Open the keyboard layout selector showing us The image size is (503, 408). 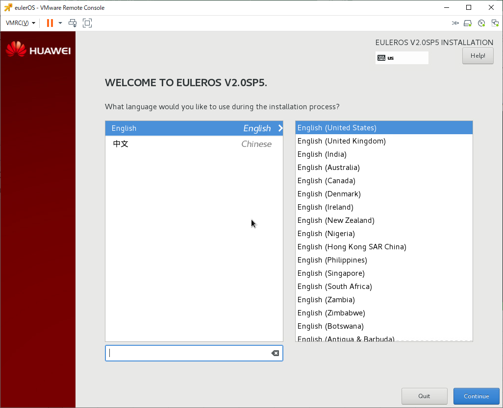(x=402, y=57)
